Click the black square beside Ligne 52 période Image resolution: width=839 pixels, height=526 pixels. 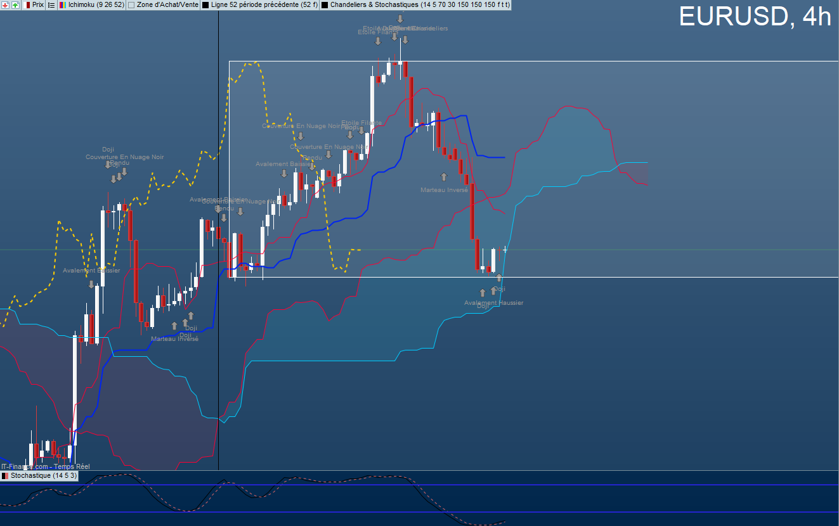pyautogui.click(x=205, y=4)
